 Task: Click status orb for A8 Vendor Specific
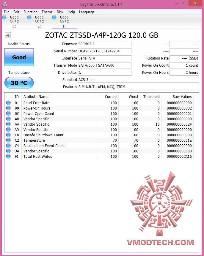[8, 119]
